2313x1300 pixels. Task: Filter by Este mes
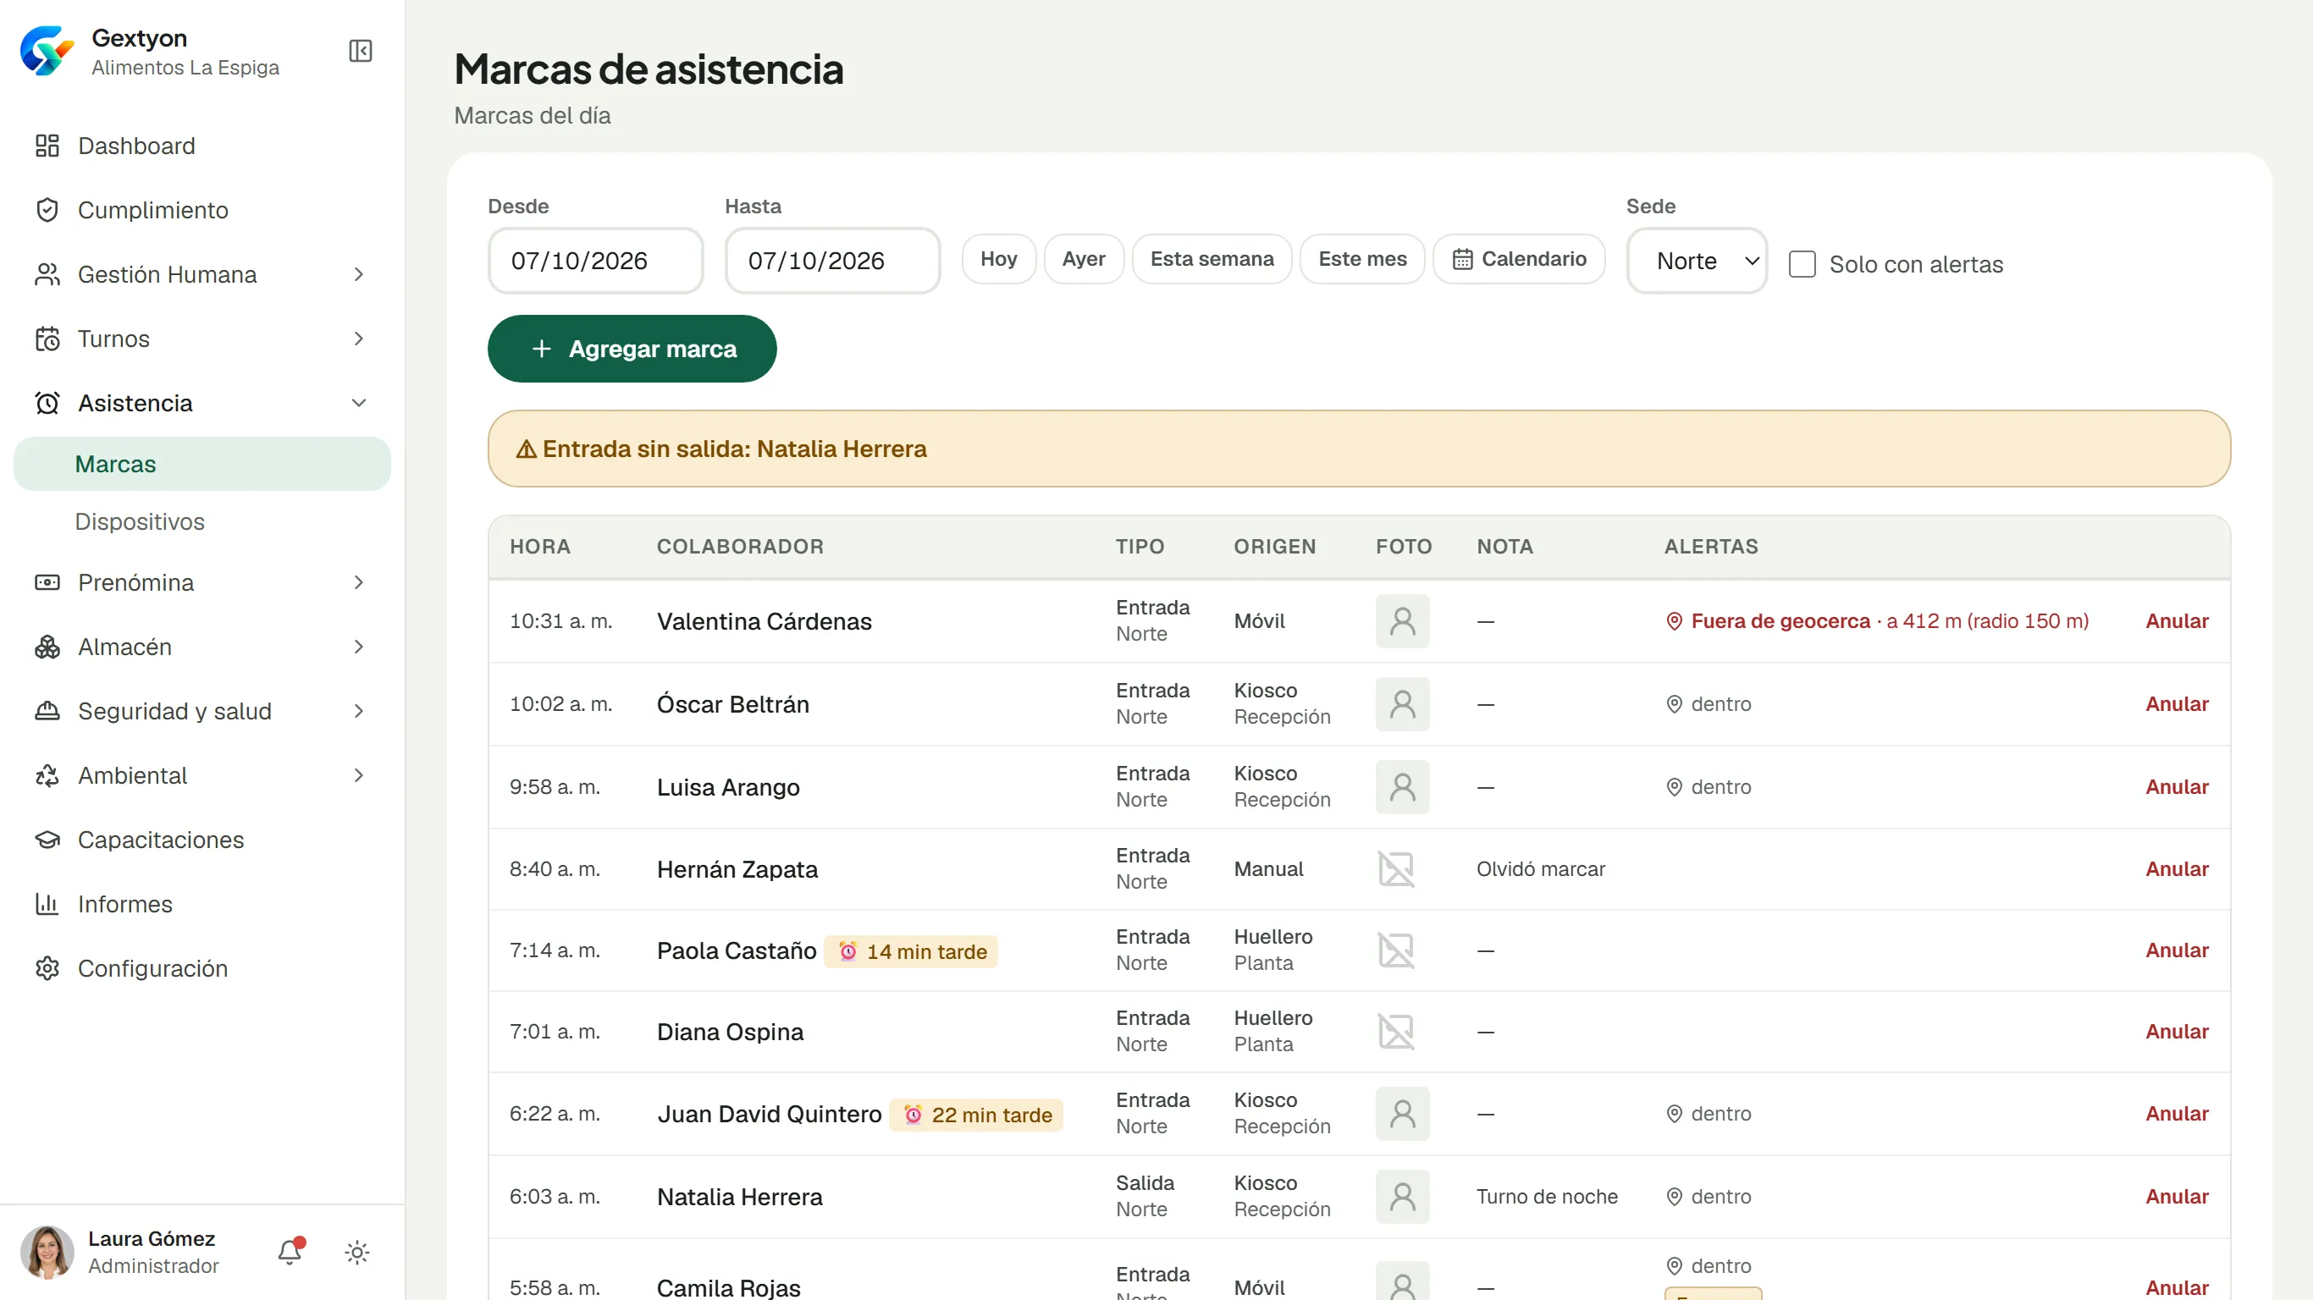click(1361, 259)
